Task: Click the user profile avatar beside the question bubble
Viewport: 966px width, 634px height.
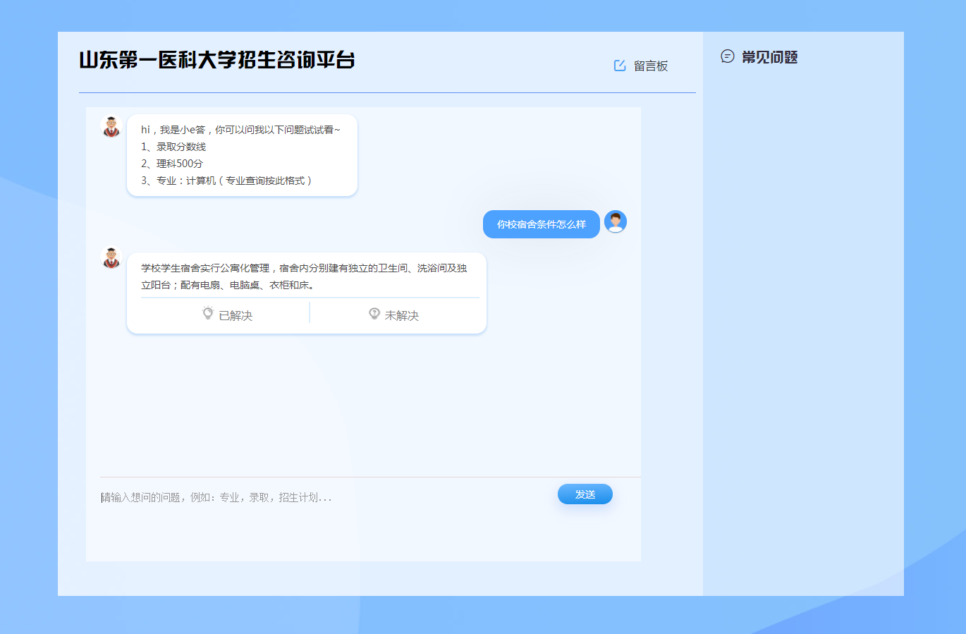Action: click(x=615, y=221)
